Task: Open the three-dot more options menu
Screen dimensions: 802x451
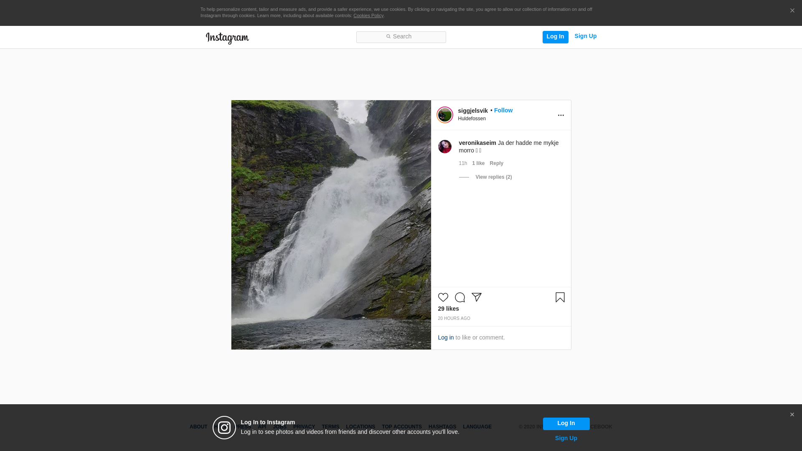Action: coord(561,115)
